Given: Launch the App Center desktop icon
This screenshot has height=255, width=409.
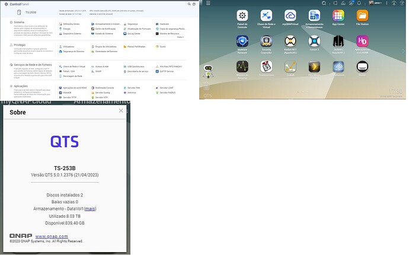Looking at the screenshot, I should 338,15.
